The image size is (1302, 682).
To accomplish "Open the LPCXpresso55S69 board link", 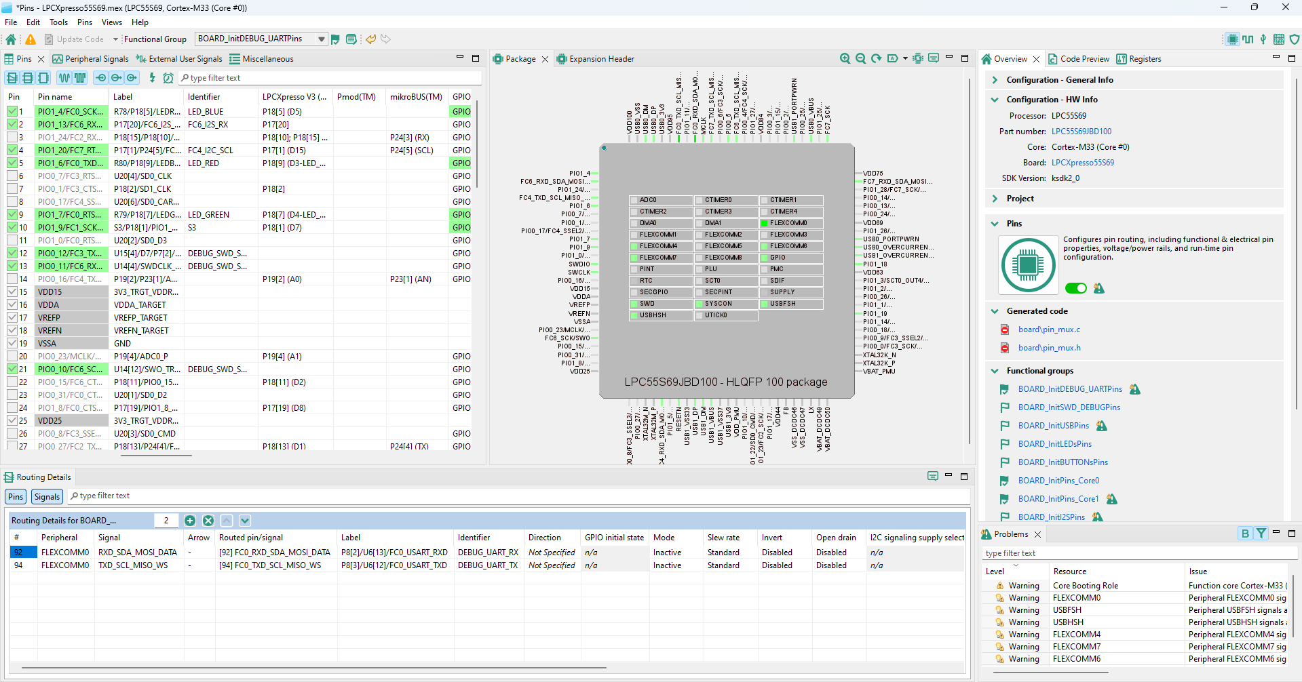I will click(1083, 163).
